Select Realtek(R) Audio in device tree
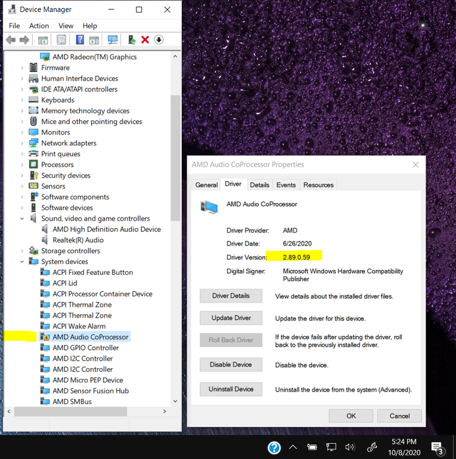Image resolution: width=456 pixels, height=459 pixels. [78, 240]
